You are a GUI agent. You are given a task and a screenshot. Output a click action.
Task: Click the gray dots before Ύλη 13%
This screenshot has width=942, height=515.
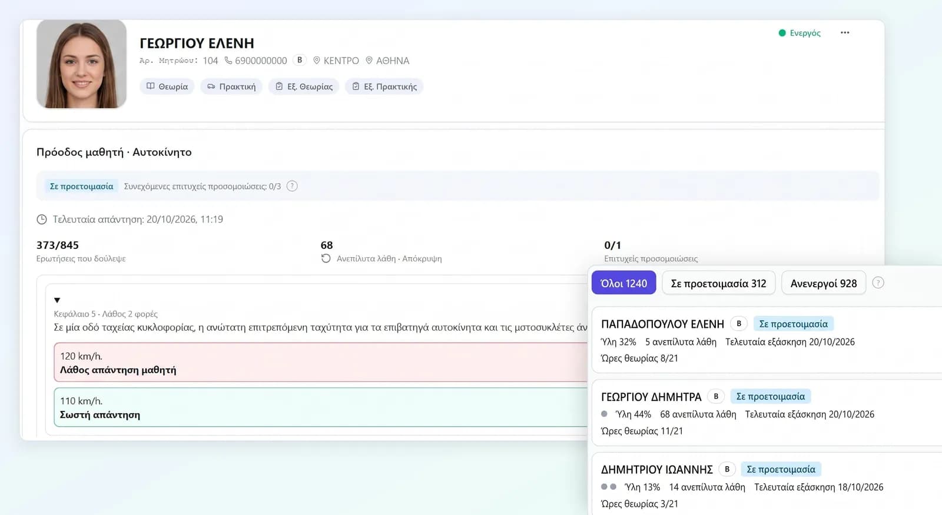pos(609,487)
